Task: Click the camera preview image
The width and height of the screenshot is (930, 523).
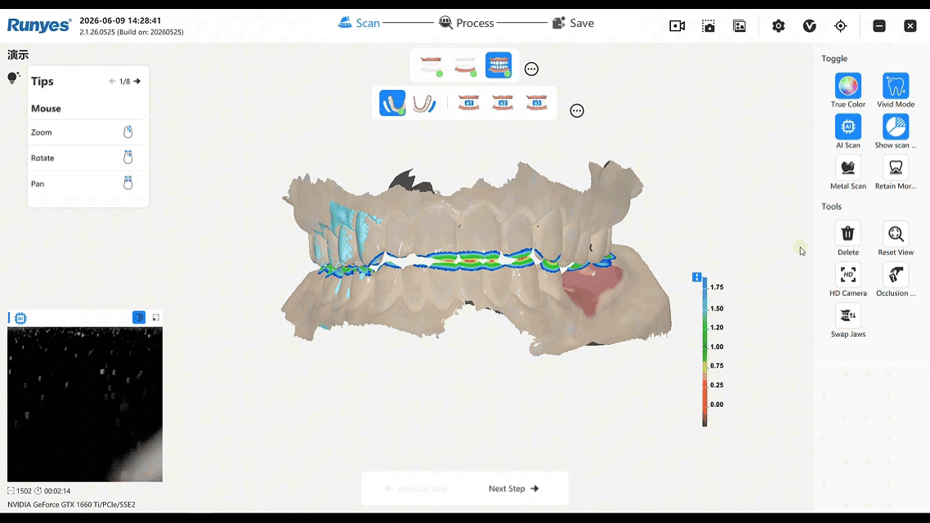Action: (x=85, y=405)
